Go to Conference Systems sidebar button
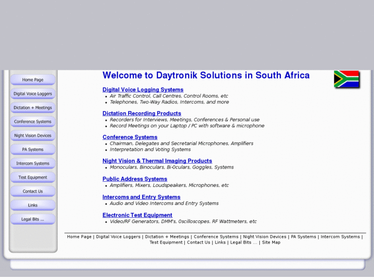 (33, 122)
